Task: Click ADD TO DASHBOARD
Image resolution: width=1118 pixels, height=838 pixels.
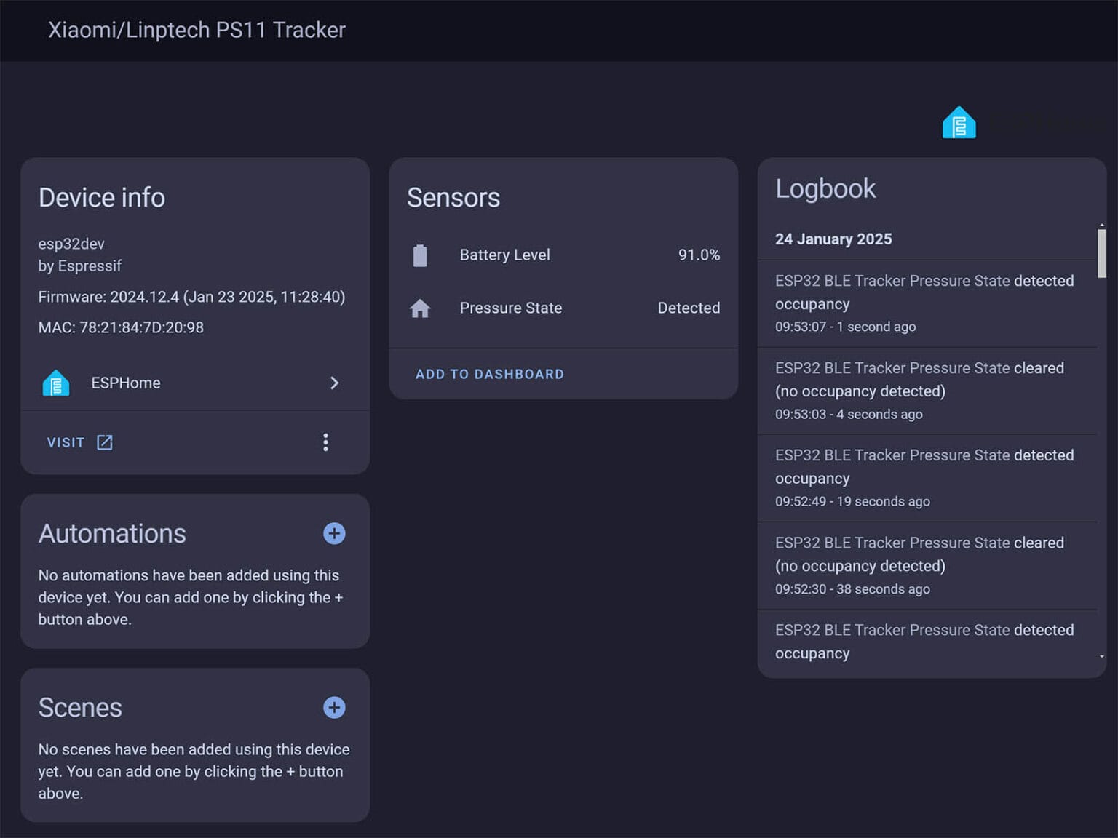Action: click(x=489, y=374)
